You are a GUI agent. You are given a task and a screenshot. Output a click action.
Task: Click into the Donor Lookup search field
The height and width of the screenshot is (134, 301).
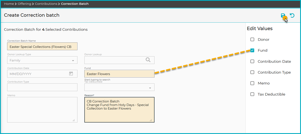tap(119, 60)
